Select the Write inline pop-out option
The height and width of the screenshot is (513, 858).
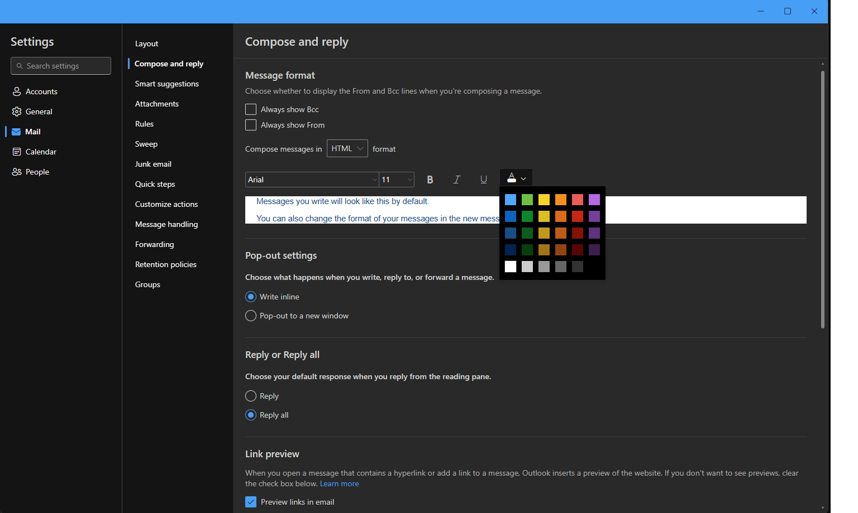250,296
